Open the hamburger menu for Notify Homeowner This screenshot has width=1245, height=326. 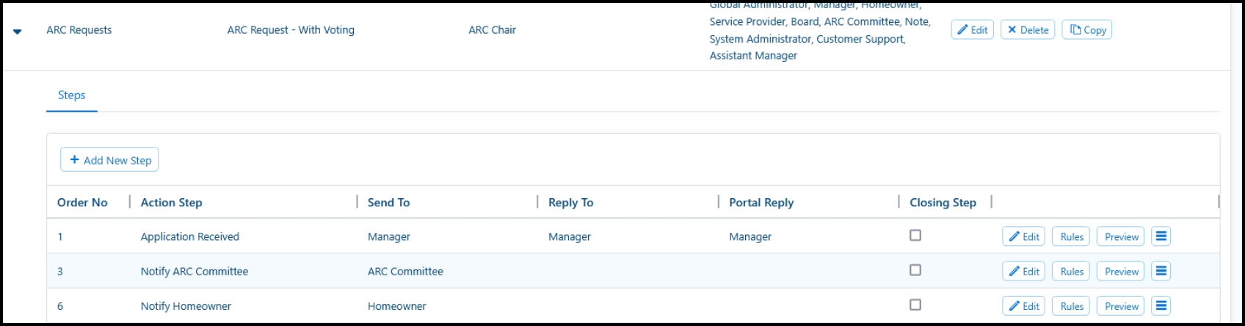pos(1161,305)
